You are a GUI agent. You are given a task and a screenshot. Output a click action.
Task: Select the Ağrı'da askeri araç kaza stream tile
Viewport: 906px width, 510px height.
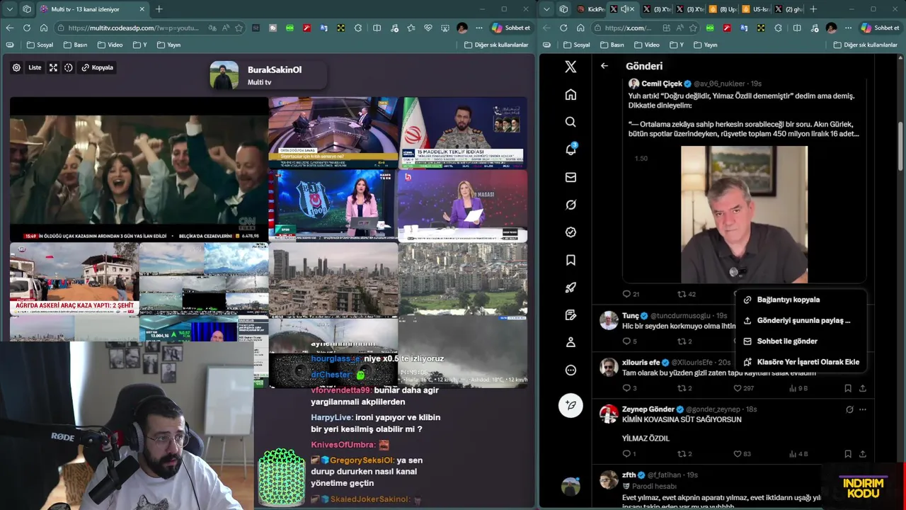[74, 279]
